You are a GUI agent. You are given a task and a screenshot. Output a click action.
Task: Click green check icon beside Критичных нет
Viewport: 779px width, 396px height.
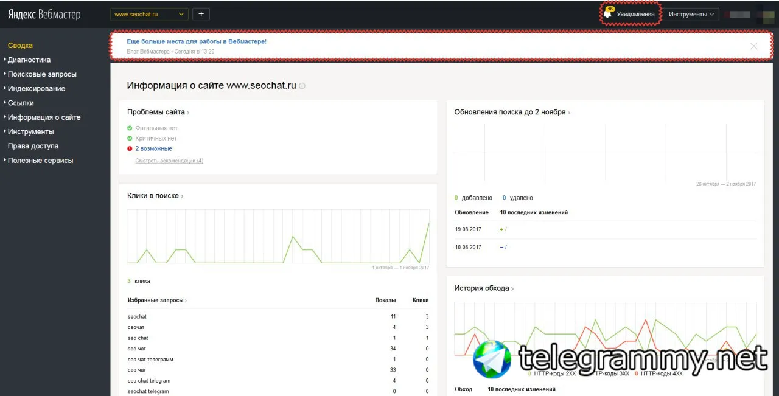130,139
